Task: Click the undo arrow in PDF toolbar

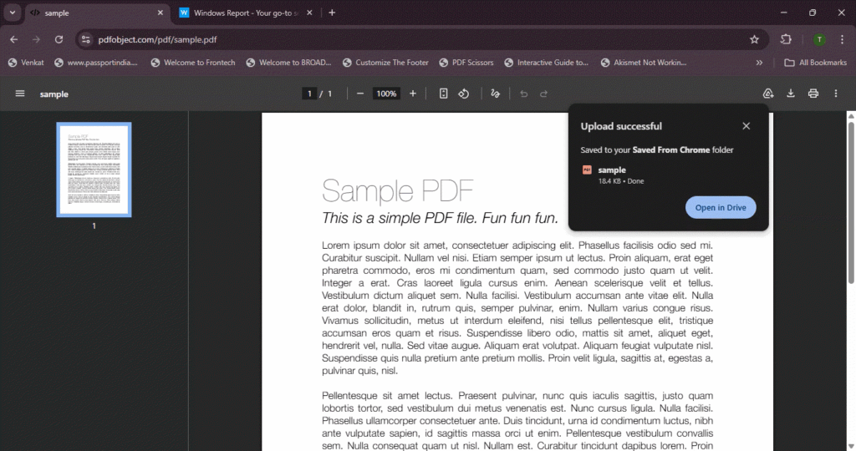Action: point(523,94)
